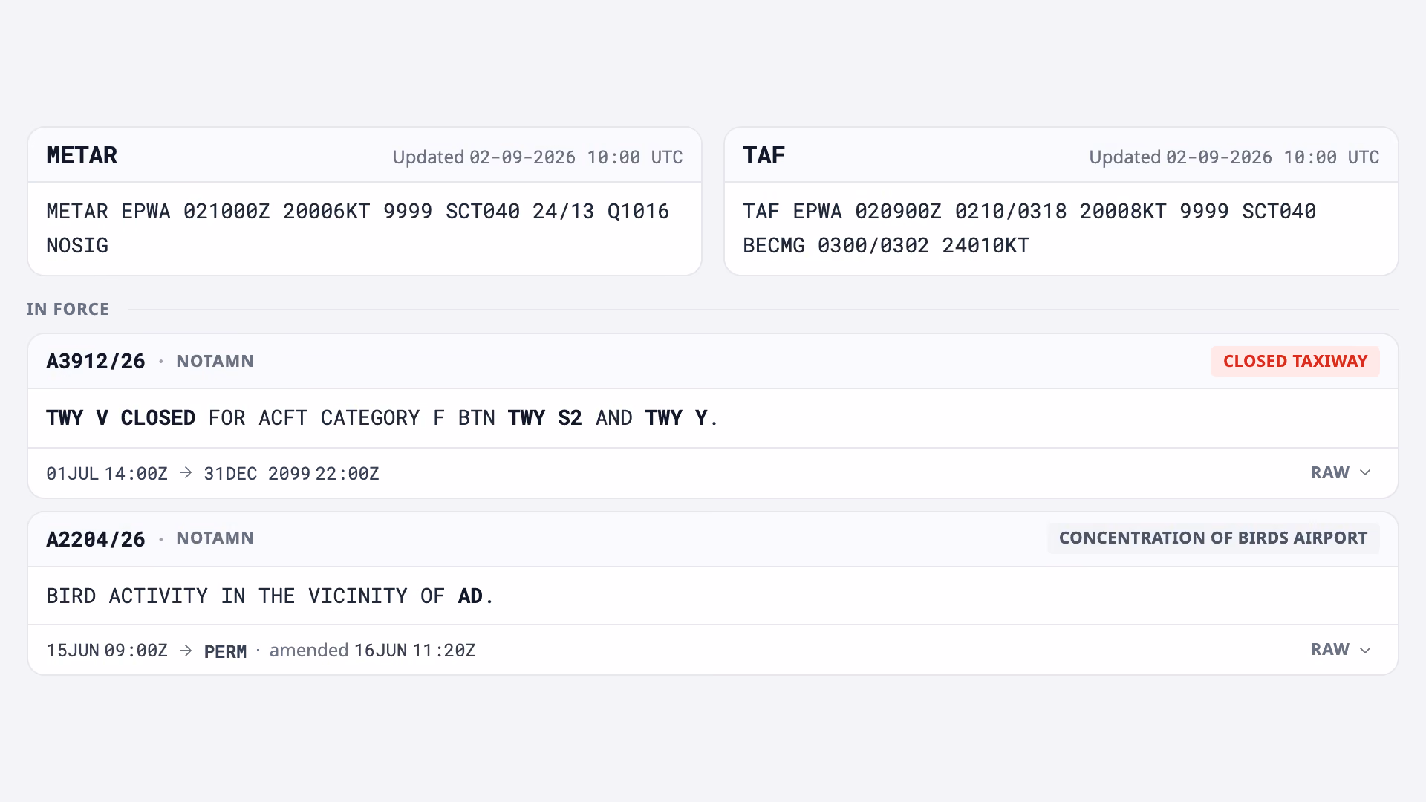
Task: Click the PERM end-validity label
Action: tap(225, 651)
